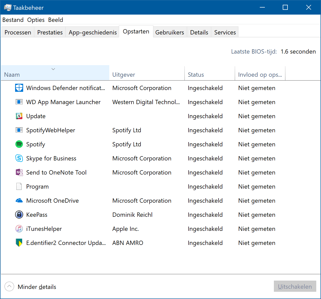Click the Taakbeheer title bar icon
The image size is (321, 299).
tap(8, 8)
